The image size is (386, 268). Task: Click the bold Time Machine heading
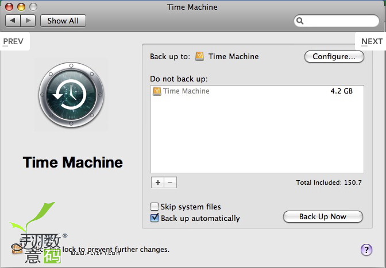click(72, 162)
